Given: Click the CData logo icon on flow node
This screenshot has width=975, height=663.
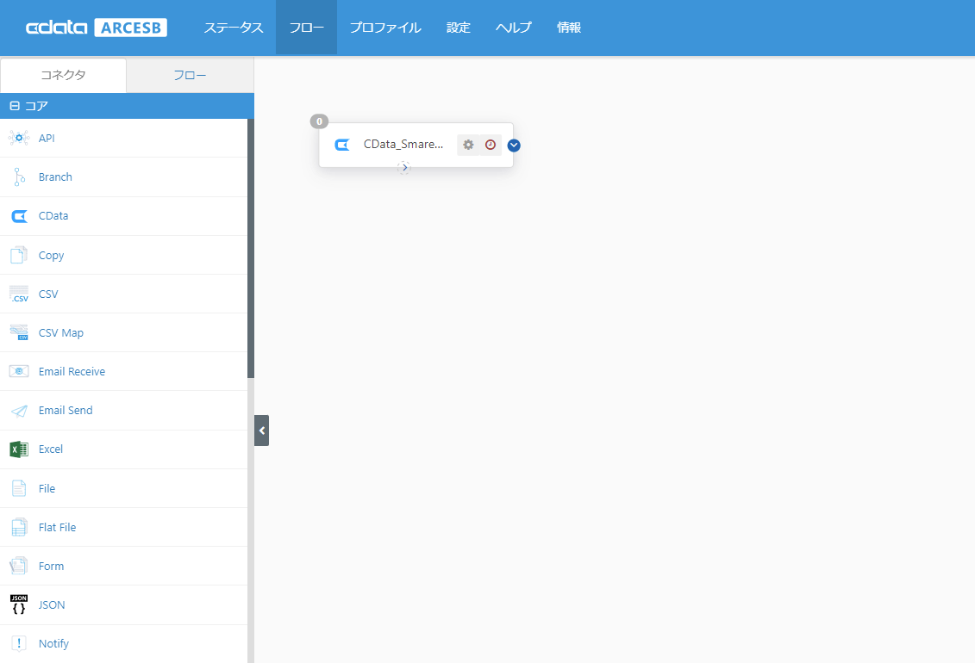Looking at the screenshot, I should (x=342, y=145).
